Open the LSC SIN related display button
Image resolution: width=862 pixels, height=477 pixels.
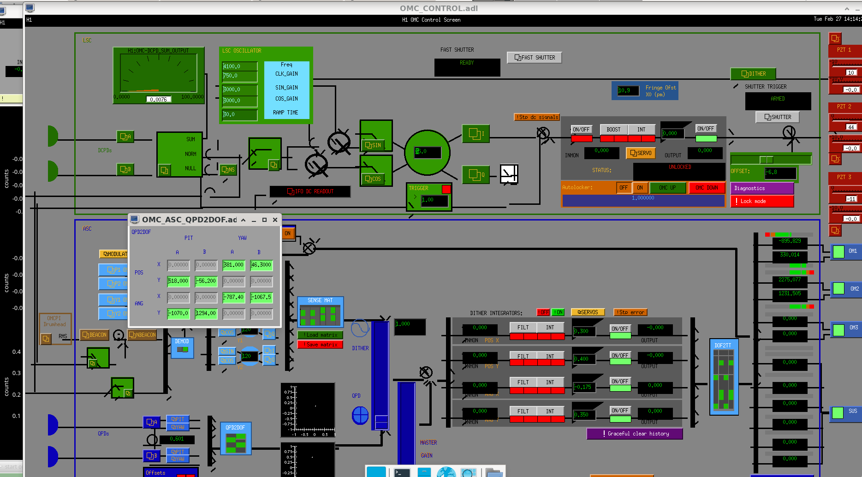[x=373, y=145]
